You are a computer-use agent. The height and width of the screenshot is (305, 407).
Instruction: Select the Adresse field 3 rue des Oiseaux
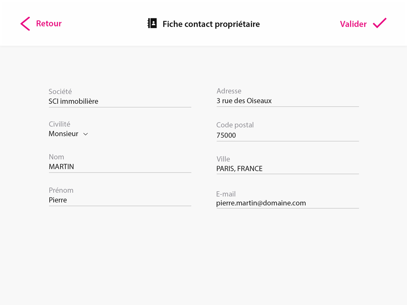click(x=288, y=101)
